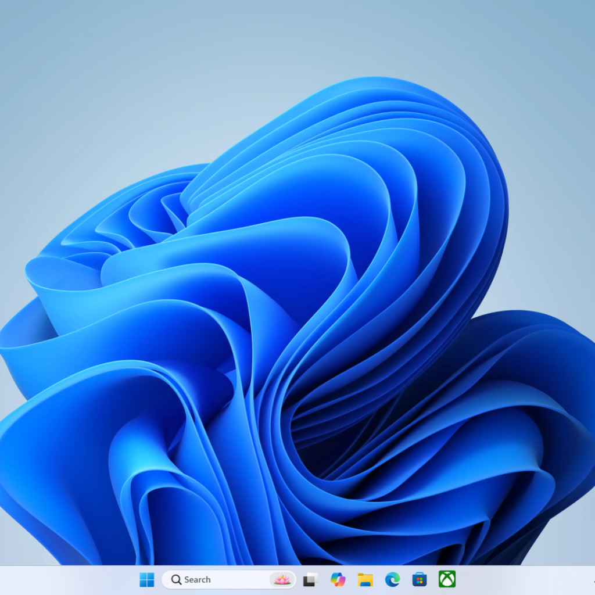Click empty taskbar space left of Start

70,580
